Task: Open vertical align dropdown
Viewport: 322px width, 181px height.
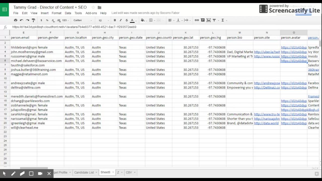Action: click(x=179, y=20)
